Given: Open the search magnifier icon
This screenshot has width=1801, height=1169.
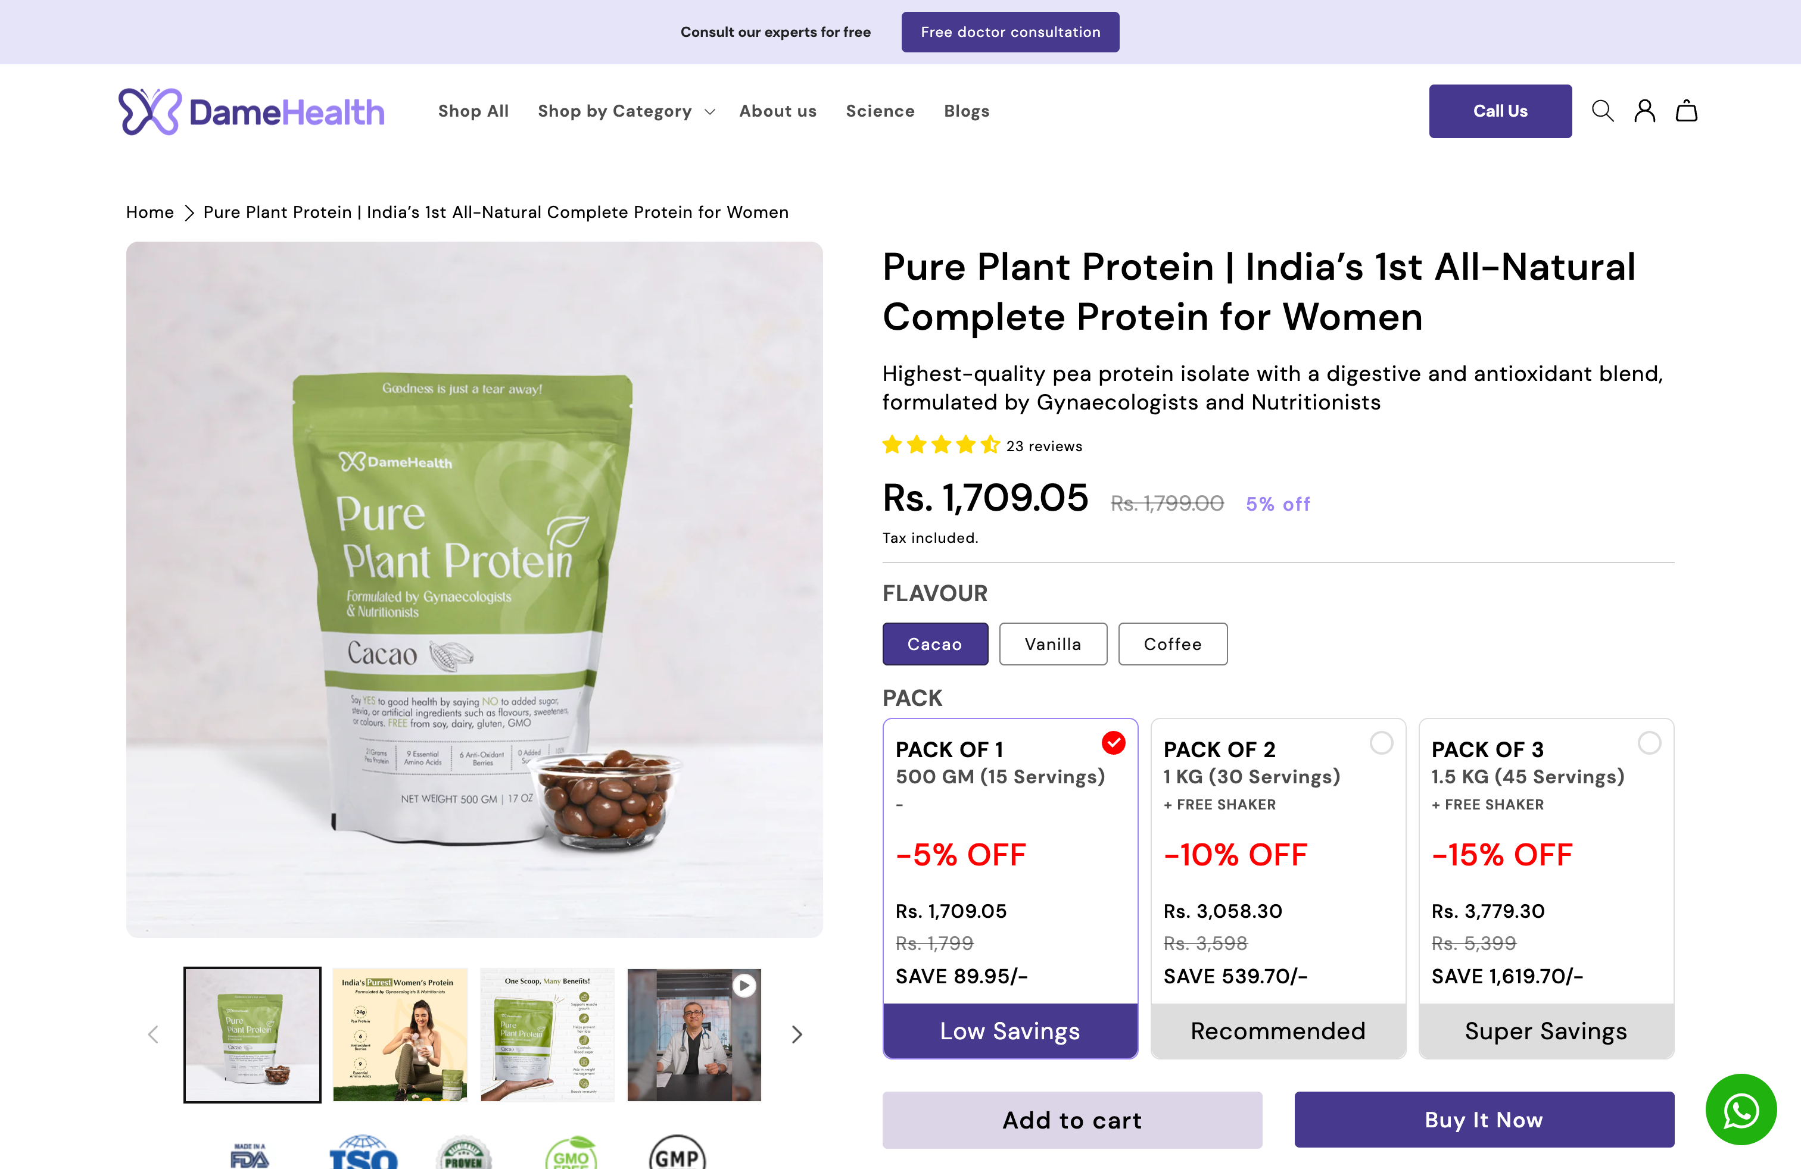Looking at the screenshot, I should click(1602, 111).
